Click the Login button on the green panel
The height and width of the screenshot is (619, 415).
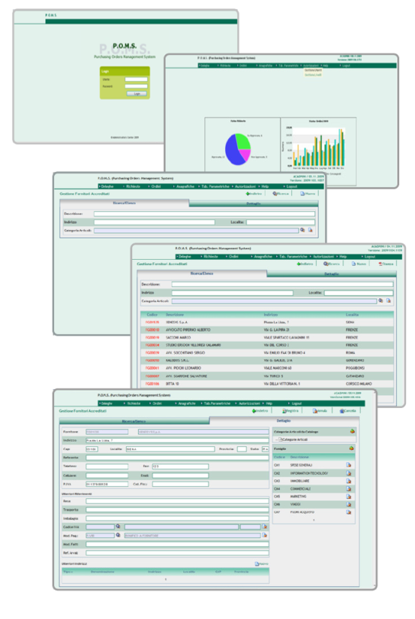coord(137,93)
